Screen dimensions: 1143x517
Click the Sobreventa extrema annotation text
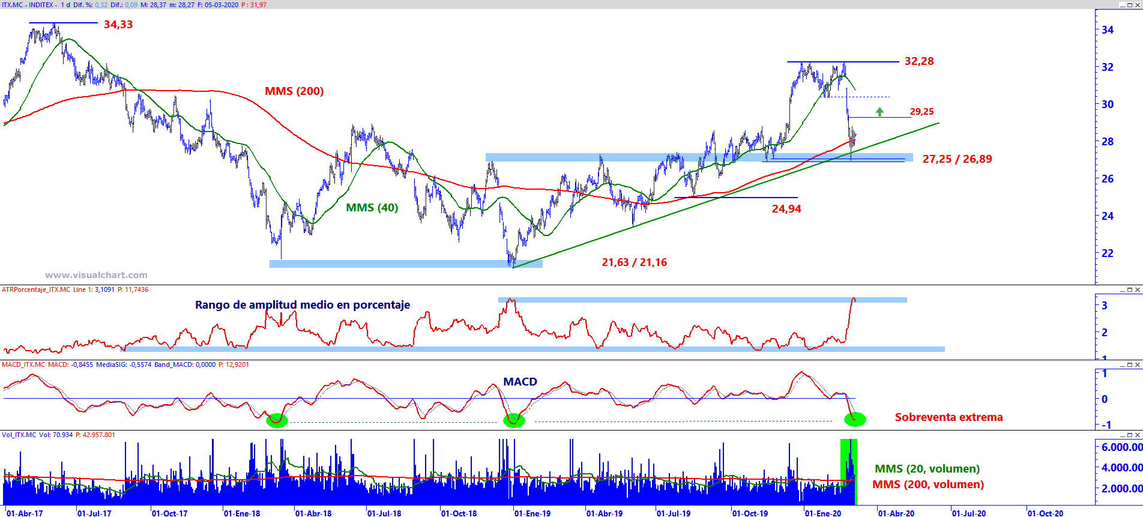[x=948, y=417]
